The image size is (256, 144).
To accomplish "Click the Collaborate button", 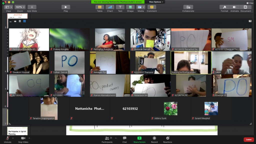I will tap(188, 7).
